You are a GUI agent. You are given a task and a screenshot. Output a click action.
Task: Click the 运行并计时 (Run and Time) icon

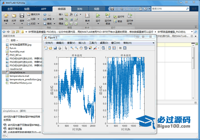pos(130,15)
